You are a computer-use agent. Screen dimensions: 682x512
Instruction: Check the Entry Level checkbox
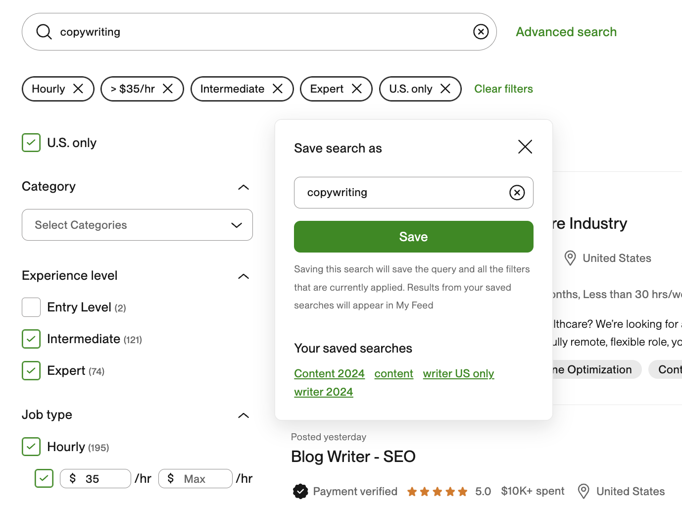(31, 307)
